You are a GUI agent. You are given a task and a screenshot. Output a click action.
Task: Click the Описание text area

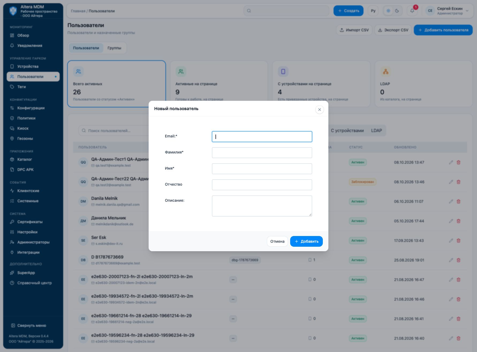[x=262, y=206]
